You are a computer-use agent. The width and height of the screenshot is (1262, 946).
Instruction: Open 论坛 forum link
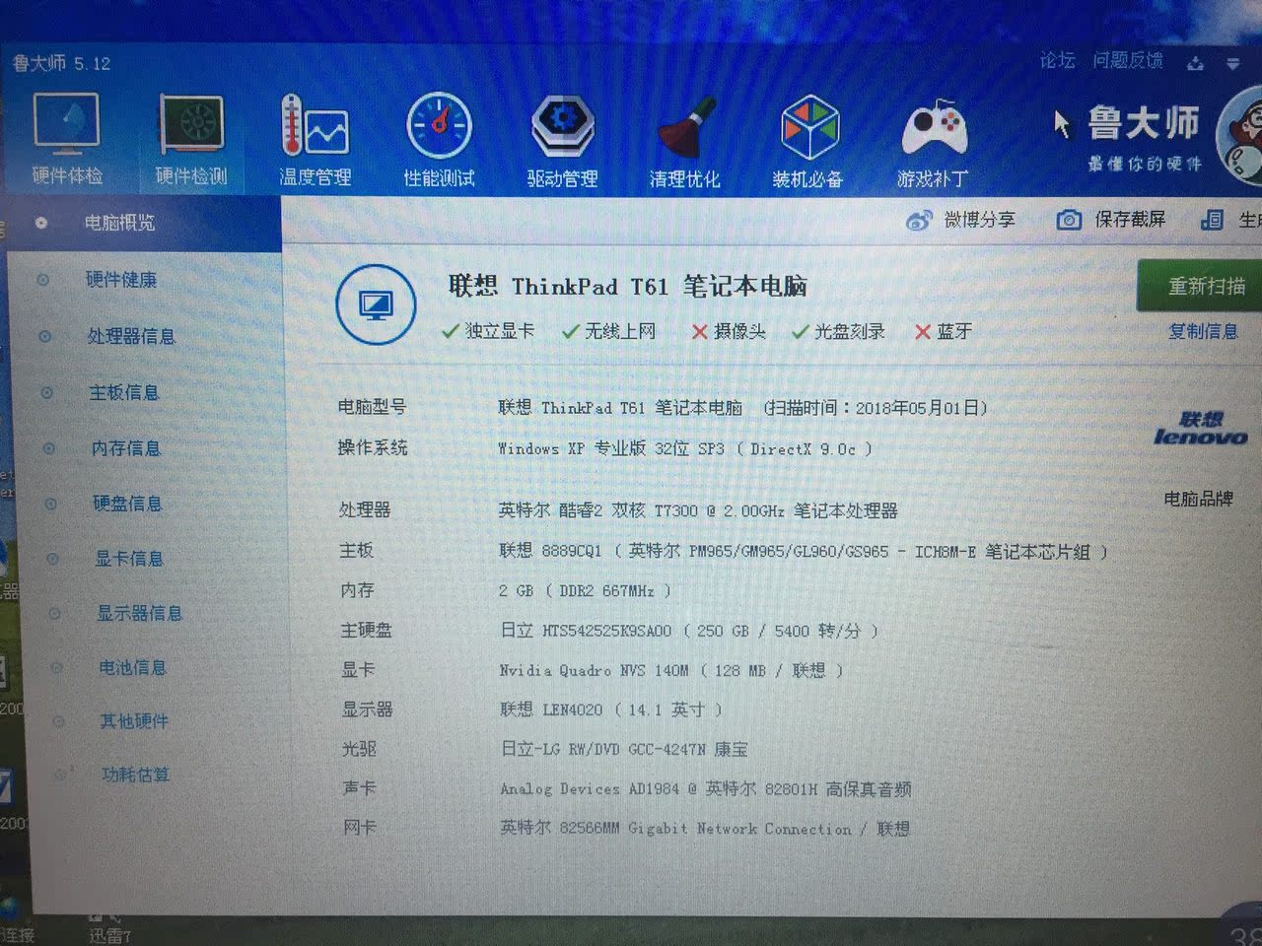click(1057, 61)
